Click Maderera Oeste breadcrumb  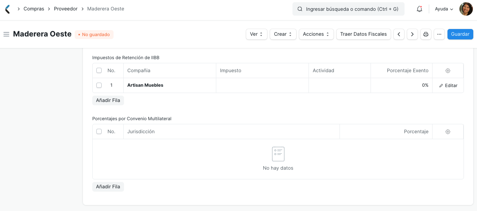click(x=106, y=9)
